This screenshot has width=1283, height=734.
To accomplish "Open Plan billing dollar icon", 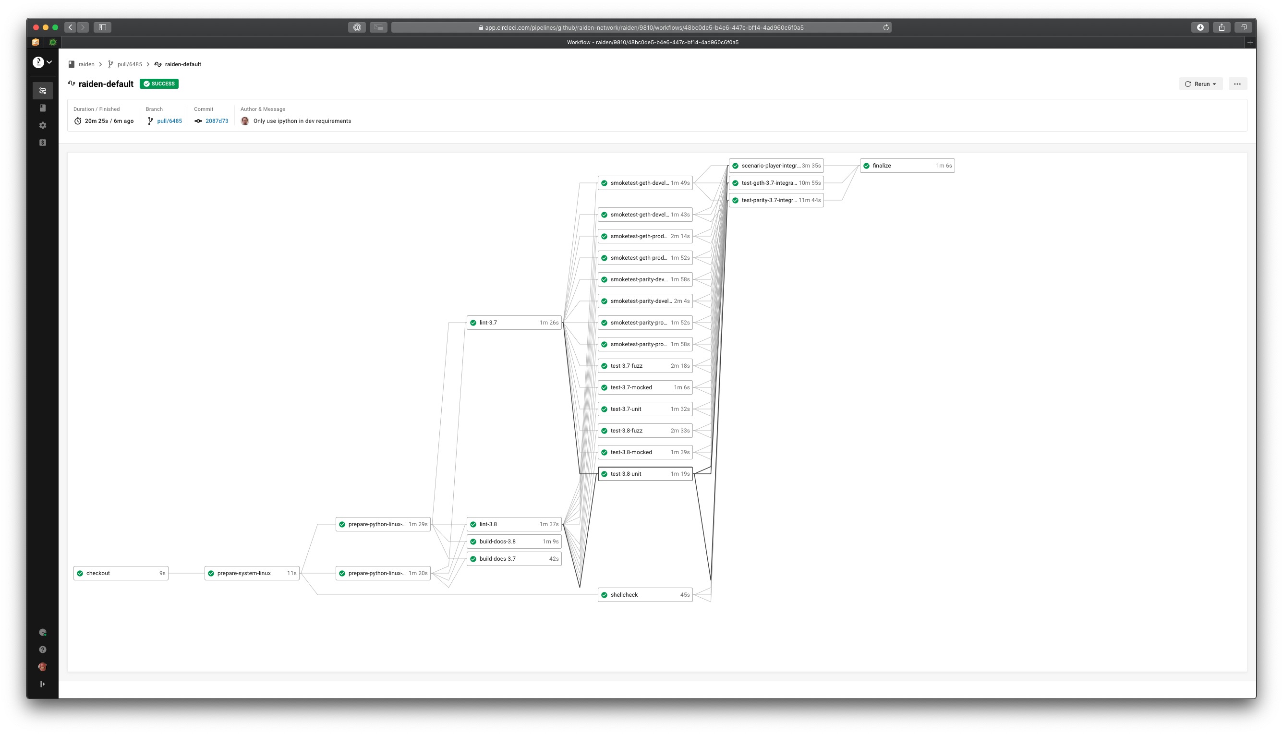I will tap(42, 143).
